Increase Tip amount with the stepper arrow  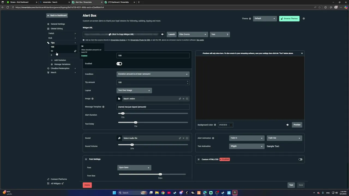(187, 81)
